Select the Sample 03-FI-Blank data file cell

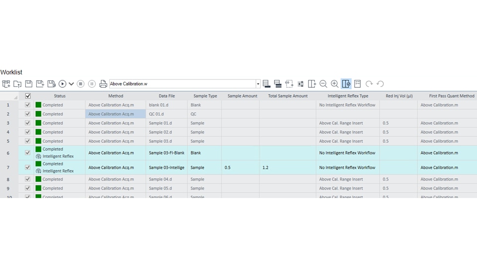click(x=166, y=153)
